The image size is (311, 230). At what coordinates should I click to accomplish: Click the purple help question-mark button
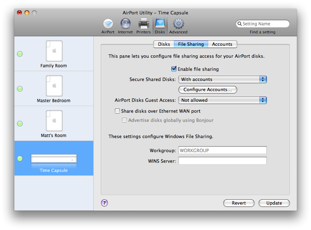coord(104,203)
